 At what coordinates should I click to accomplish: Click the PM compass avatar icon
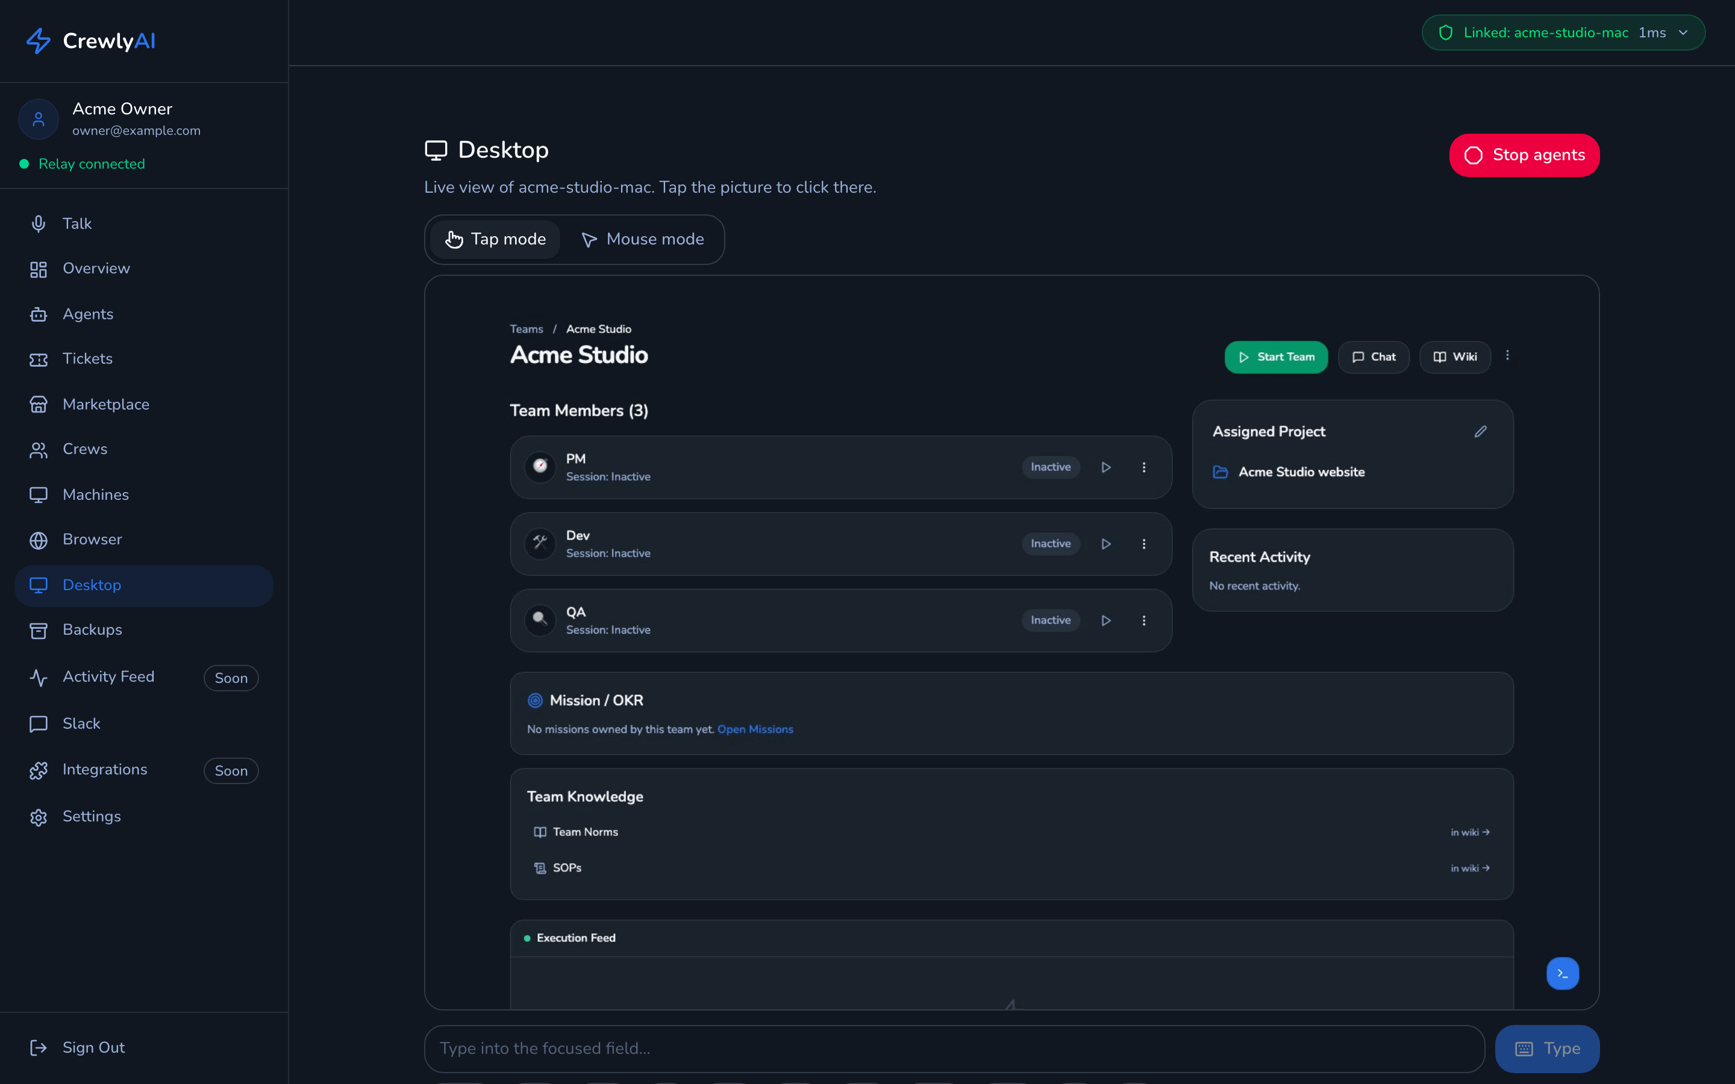[x=540, y=467]
